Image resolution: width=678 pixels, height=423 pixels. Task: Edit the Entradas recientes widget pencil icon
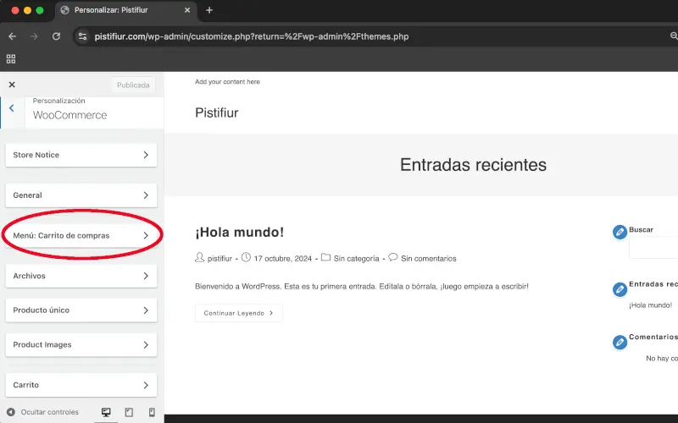click(x=620, y=289)
